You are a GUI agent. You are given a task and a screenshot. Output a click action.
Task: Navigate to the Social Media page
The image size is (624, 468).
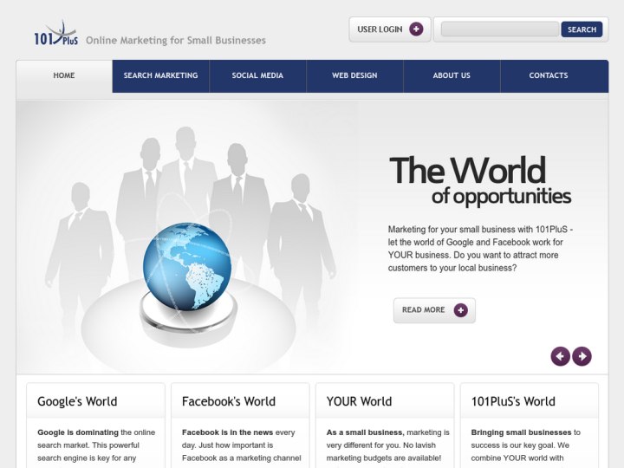257,76
